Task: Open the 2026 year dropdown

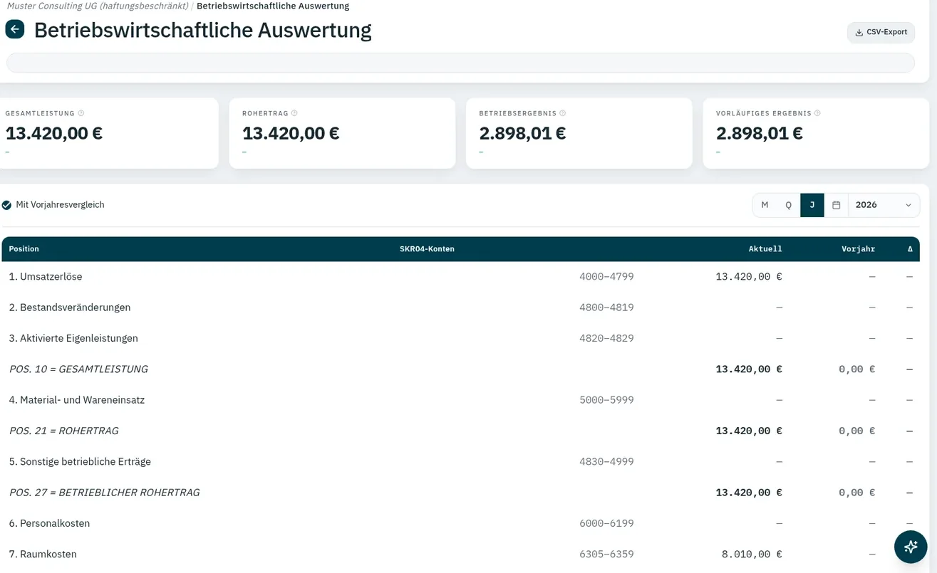Action: click(884, 205)
